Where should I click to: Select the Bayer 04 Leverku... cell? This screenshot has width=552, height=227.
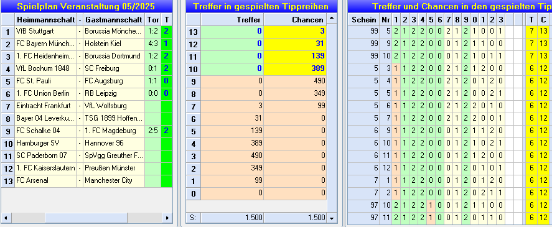click(45, 119)
